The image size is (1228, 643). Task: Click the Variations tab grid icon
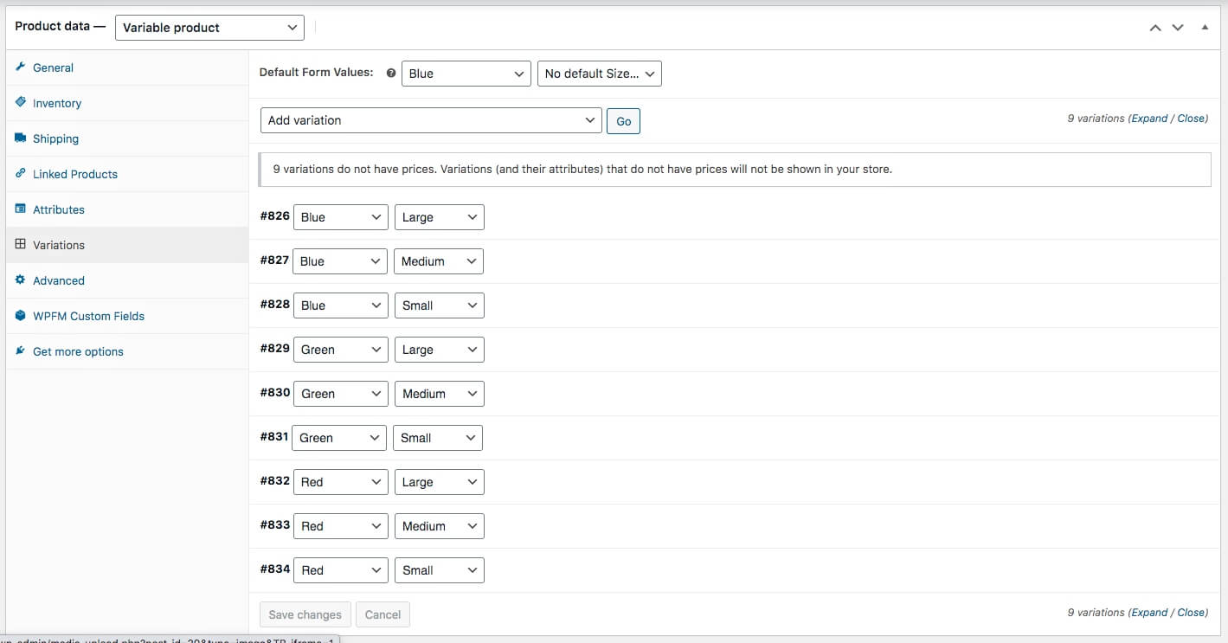(x=21, y=244)
